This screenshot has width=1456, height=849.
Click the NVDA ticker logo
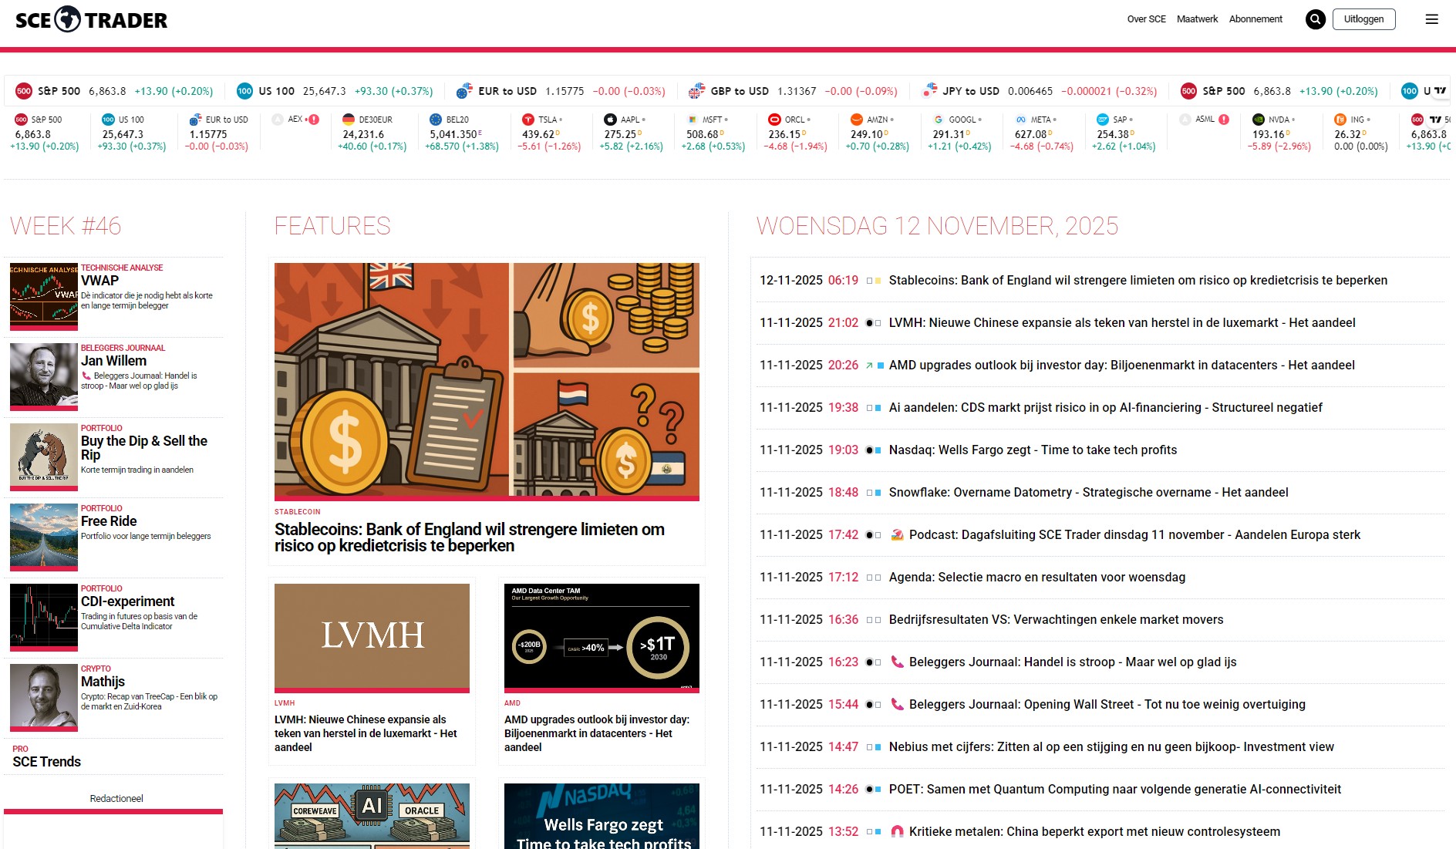coord(1259,120)
